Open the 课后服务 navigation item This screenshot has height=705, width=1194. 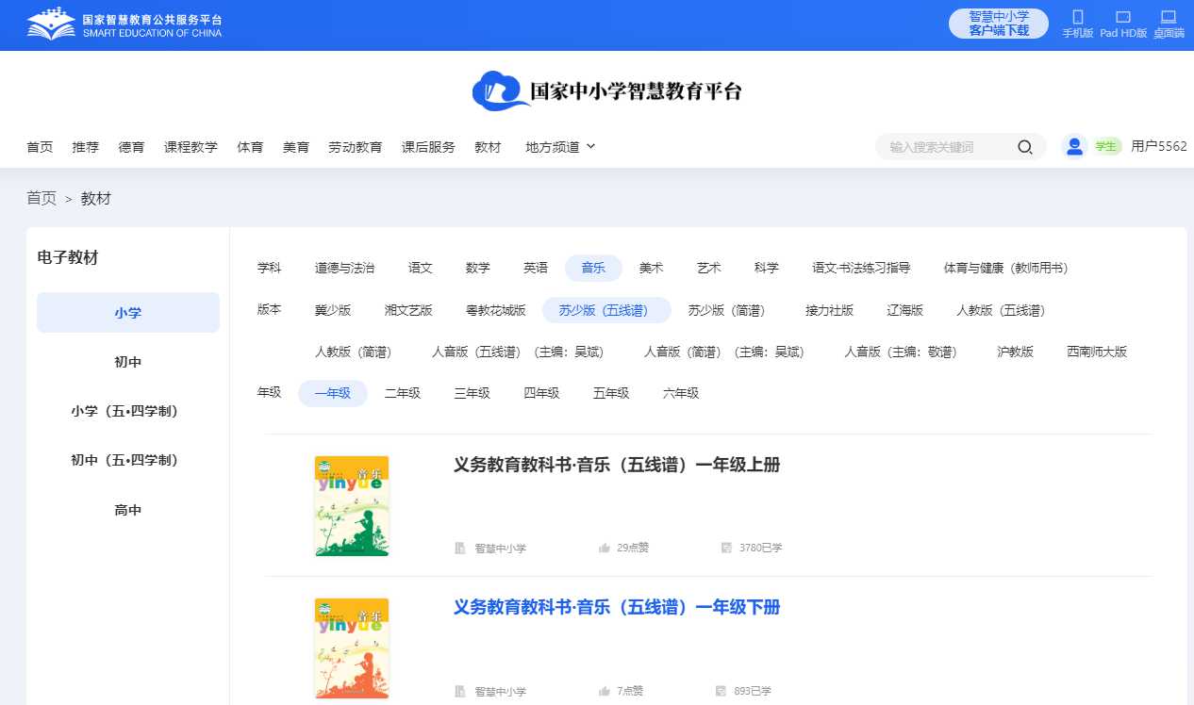tap(428, 147)
